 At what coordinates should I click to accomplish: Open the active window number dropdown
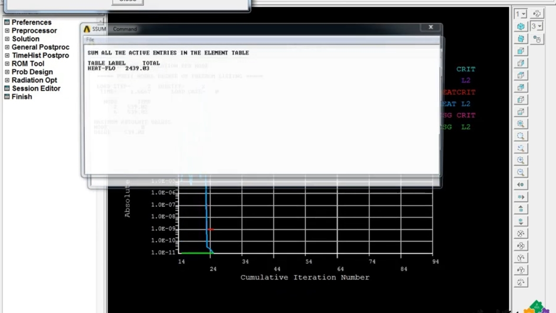tap(520, 14)
